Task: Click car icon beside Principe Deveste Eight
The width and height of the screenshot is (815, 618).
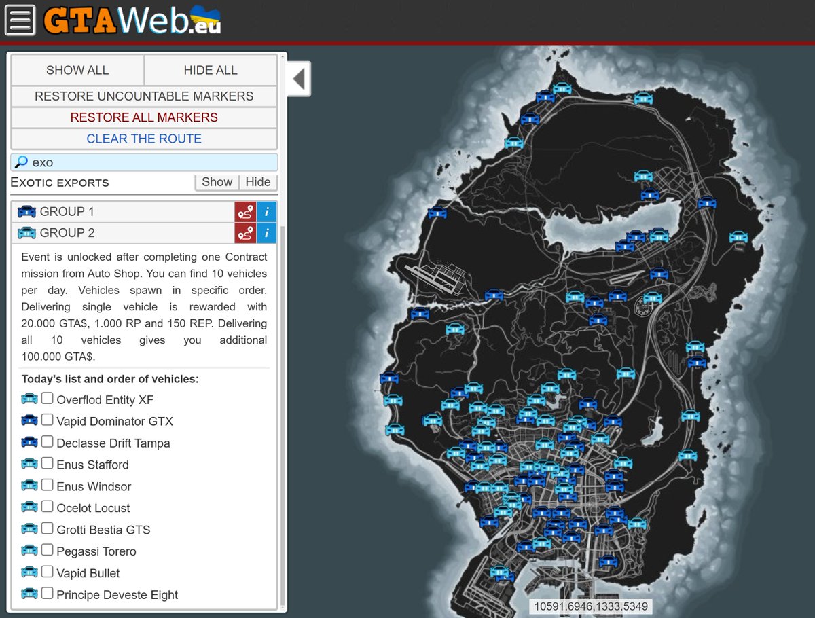Action: pyautogui.click(x=30, y=594)
